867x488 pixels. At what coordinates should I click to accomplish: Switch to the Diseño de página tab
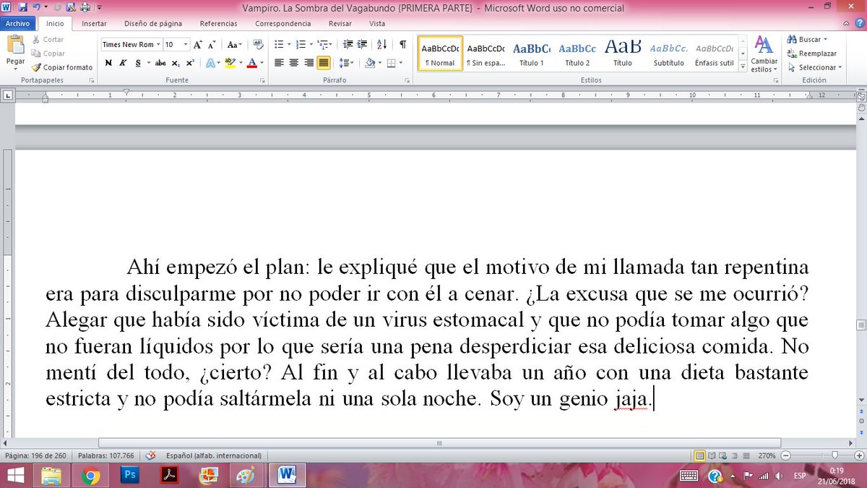pyautogui.click(x=153, y=23)
